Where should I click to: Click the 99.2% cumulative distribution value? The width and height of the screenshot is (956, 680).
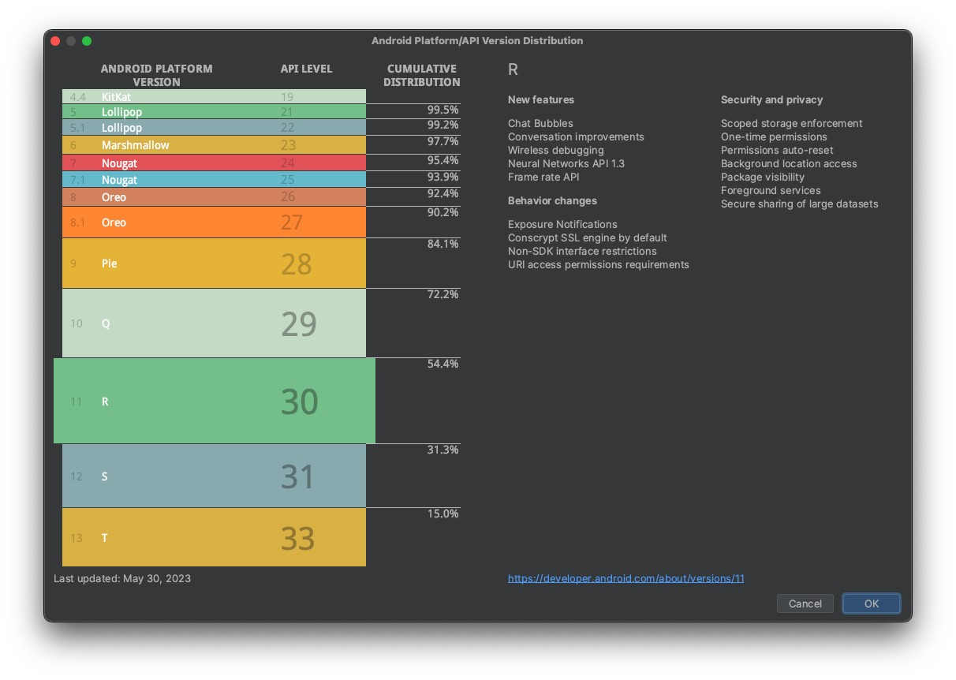[443, 125]
